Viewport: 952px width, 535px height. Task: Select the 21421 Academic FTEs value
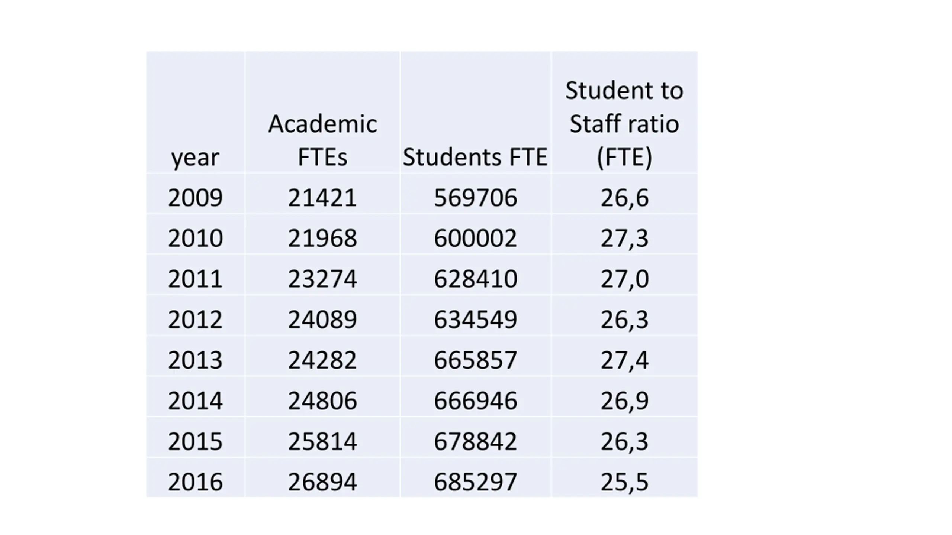point(322,197)
